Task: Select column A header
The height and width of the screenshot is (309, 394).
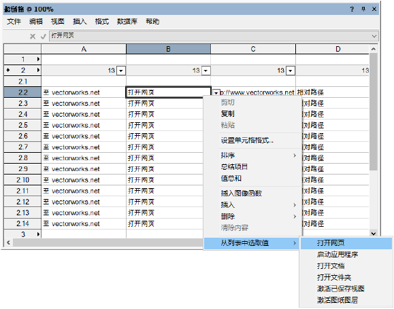Action: click(84, 49)
